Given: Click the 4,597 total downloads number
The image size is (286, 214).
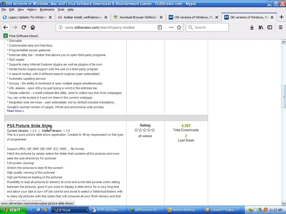Looking at the screenshot, I should 186,126.
